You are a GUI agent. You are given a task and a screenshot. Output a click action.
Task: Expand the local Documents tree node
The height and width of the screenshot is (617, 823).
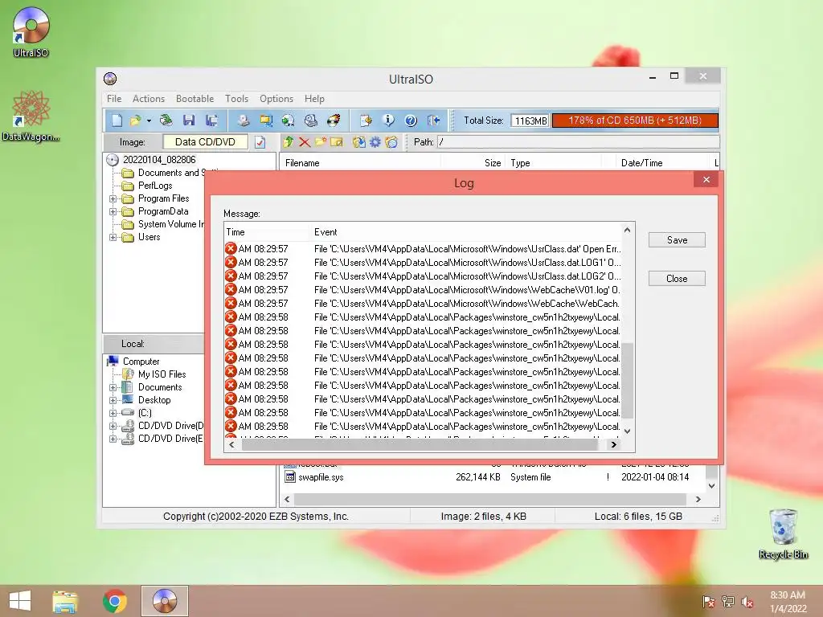(x=113, y=388)
